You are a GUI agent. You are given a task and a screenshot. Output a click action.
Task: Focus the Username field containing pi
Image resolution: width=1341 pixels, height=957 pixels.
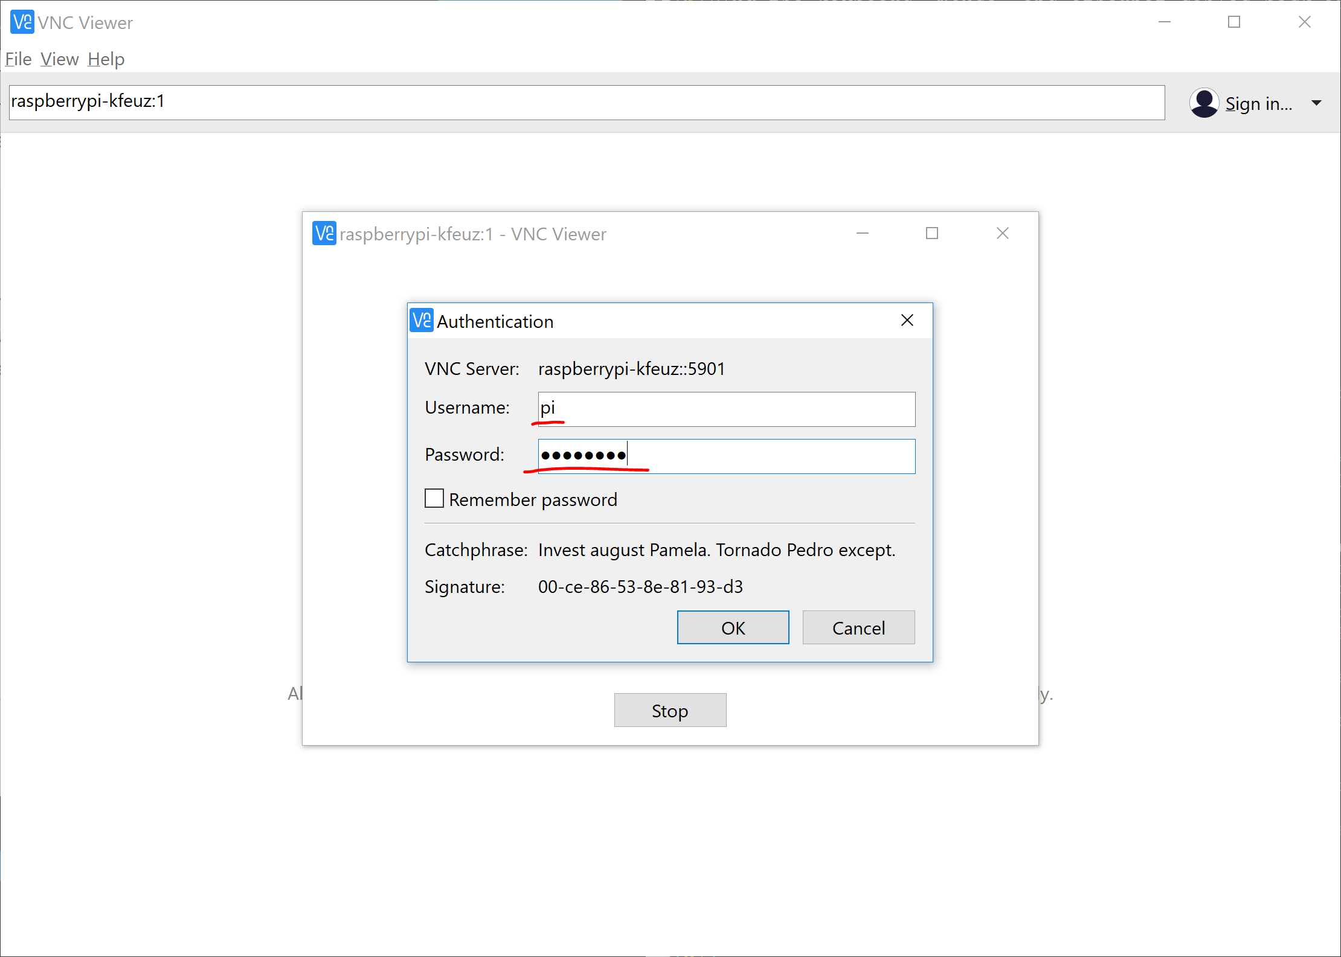(727, 409)
